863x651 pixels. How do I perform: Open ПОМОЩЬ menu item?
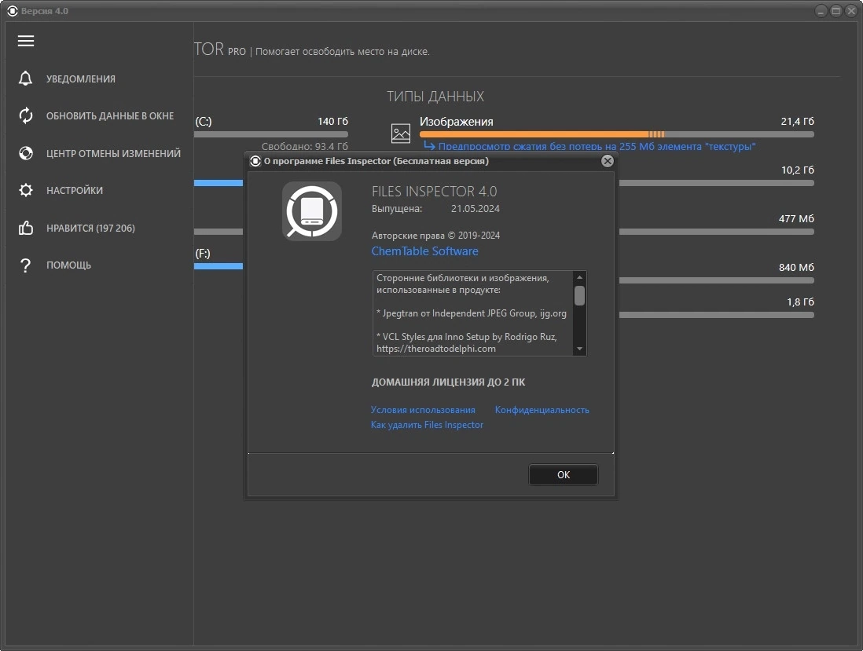[x=69, y=265]
